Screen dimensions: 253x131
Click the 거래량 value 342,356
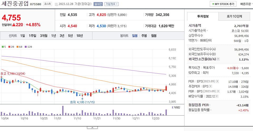[163, 15]
